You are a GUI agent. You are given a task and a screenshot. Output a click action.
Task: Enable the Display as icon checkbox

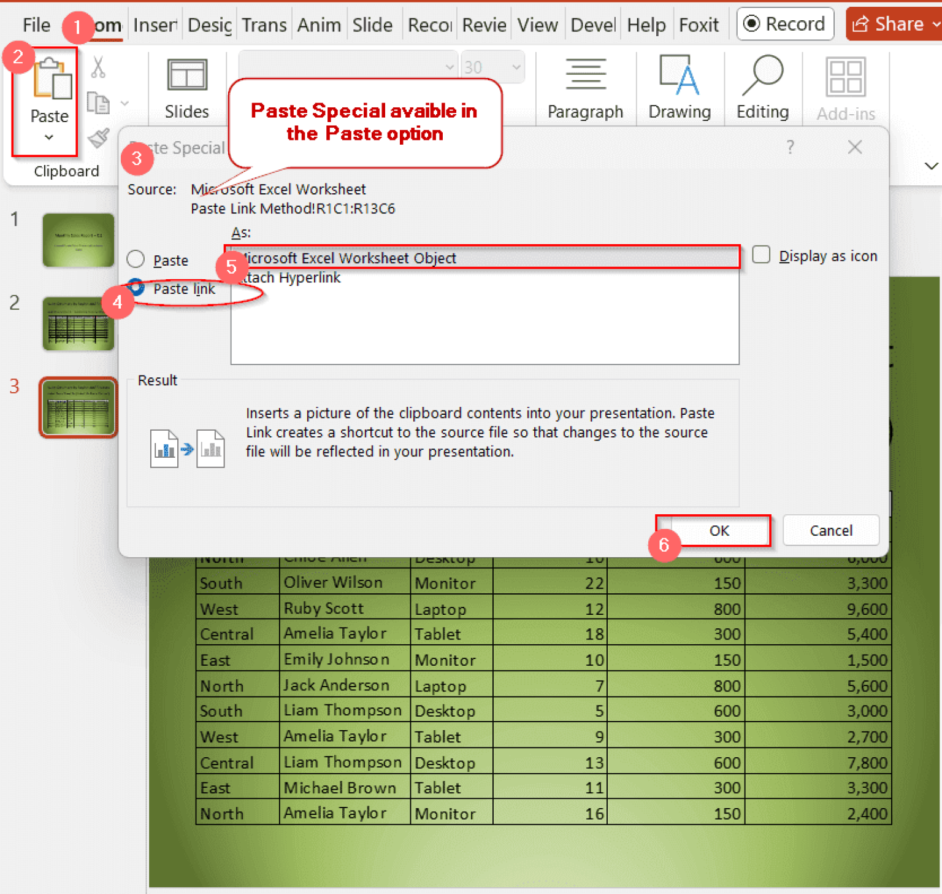click(761, 255)
